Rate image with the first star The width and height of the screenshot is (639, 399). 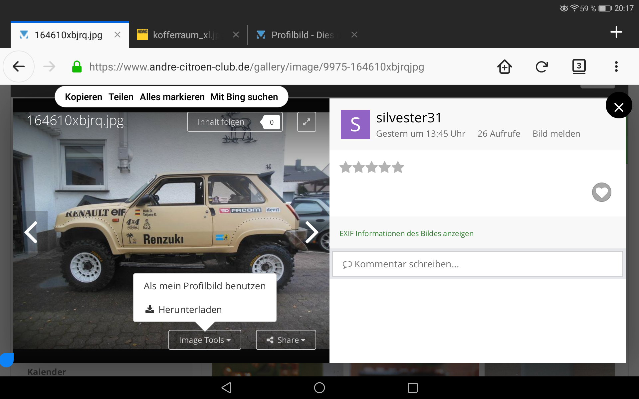tap(346, 167)
